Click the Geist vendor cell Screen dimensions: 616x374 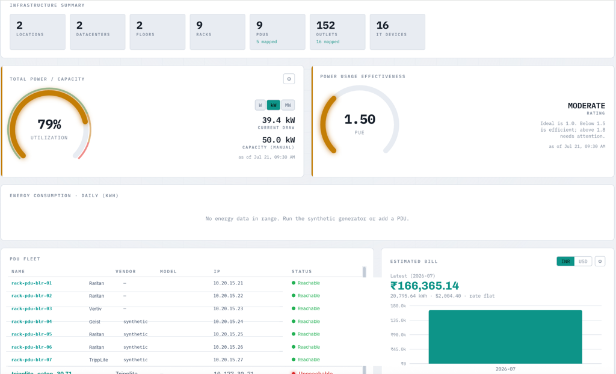[94, 321]
